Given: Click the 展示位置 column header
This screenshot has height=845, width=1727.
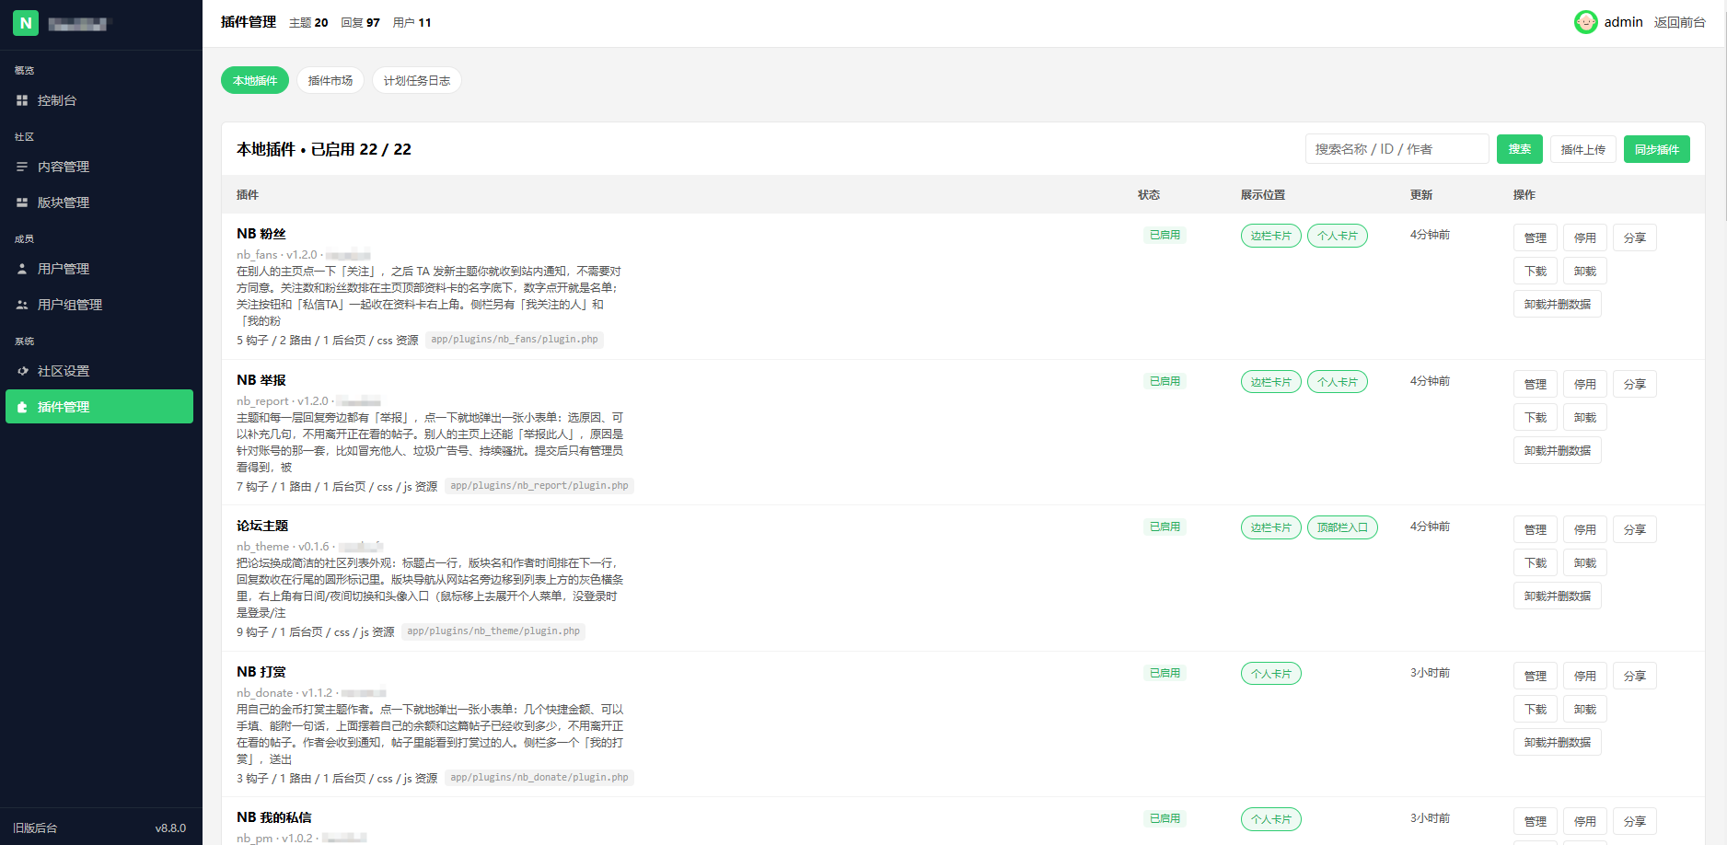Looking at the screenshot, I should click(1263, 195).
